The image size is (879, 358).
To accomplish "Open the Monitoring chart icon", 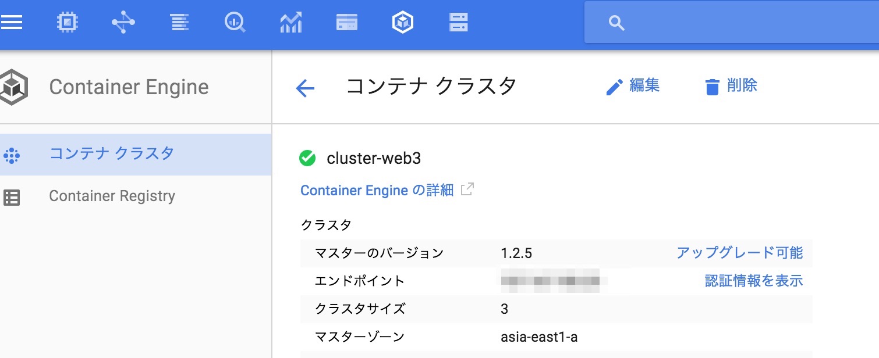I will [x=290, y=22].
